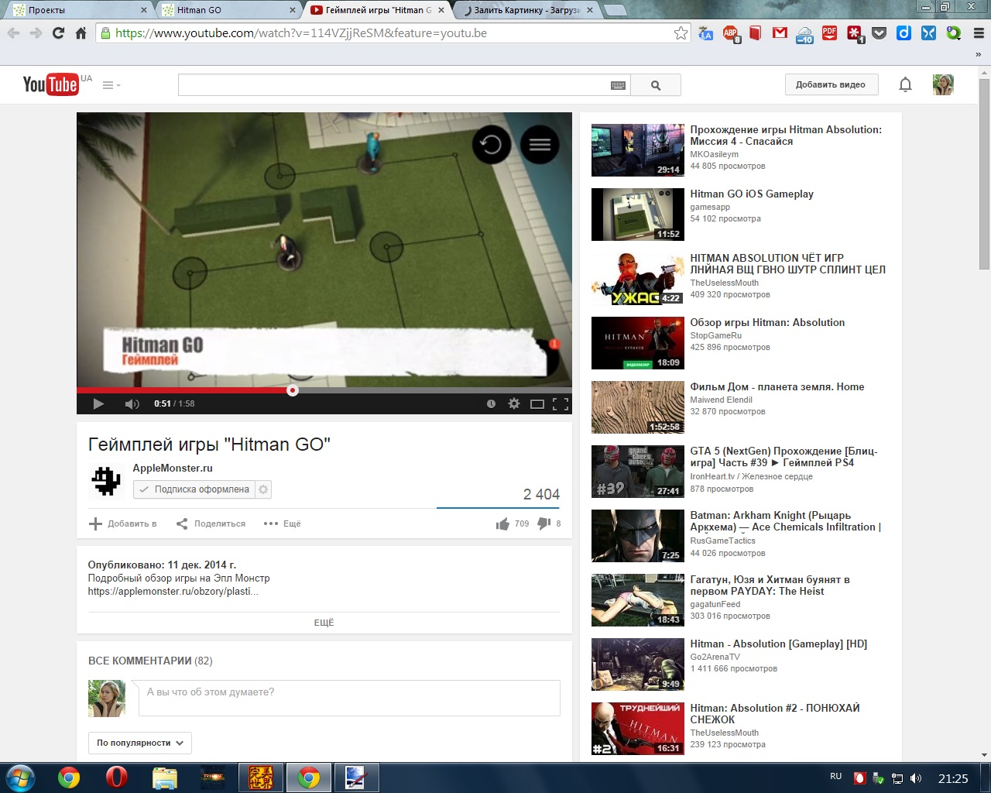Click the weather extension showing -10

804,34
